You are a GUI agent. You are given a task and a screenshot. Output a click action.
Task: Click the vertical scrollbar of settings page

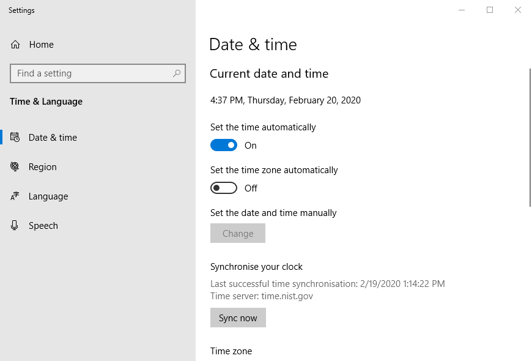(530, 138)
